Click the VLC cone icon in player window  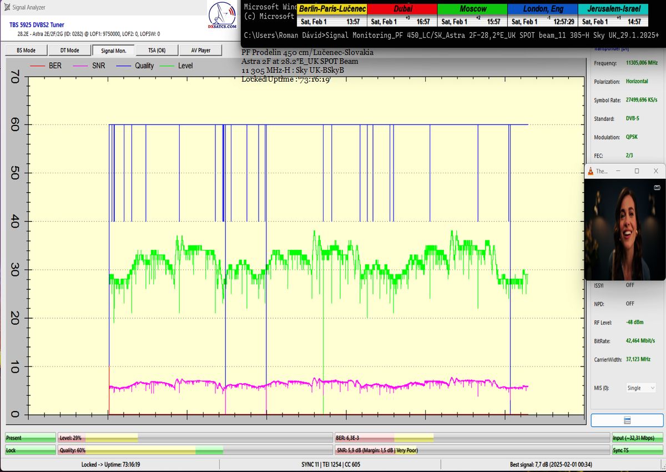(591, 171)
